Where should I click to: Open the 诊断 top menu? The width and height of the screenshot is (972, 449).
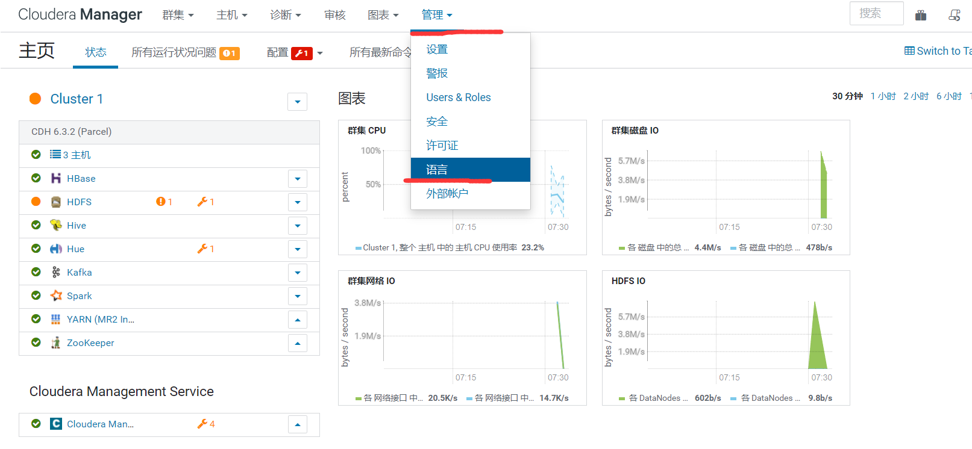pyautogui.click(x=286, y=15)
